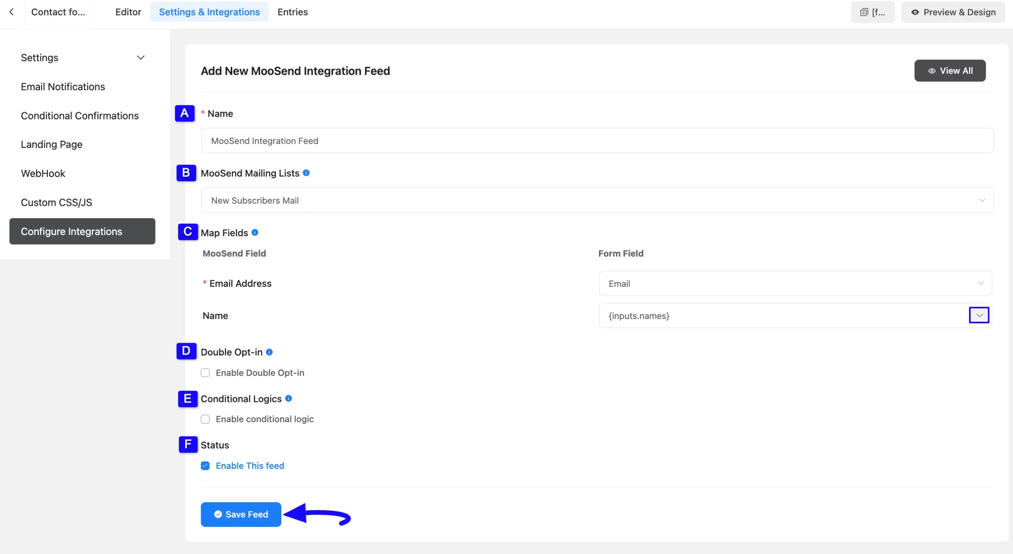Open Email Notifications settings

pos(63,87)
